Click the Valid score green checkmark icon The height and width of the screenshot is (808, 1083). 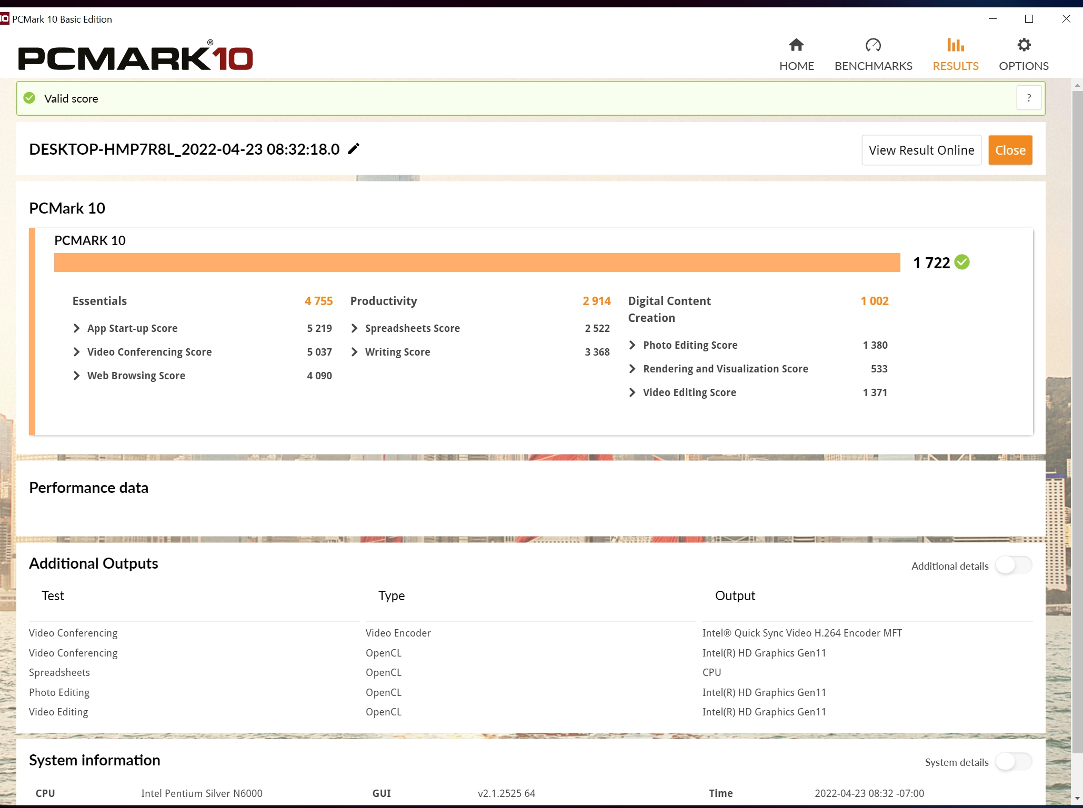[29, 98]
